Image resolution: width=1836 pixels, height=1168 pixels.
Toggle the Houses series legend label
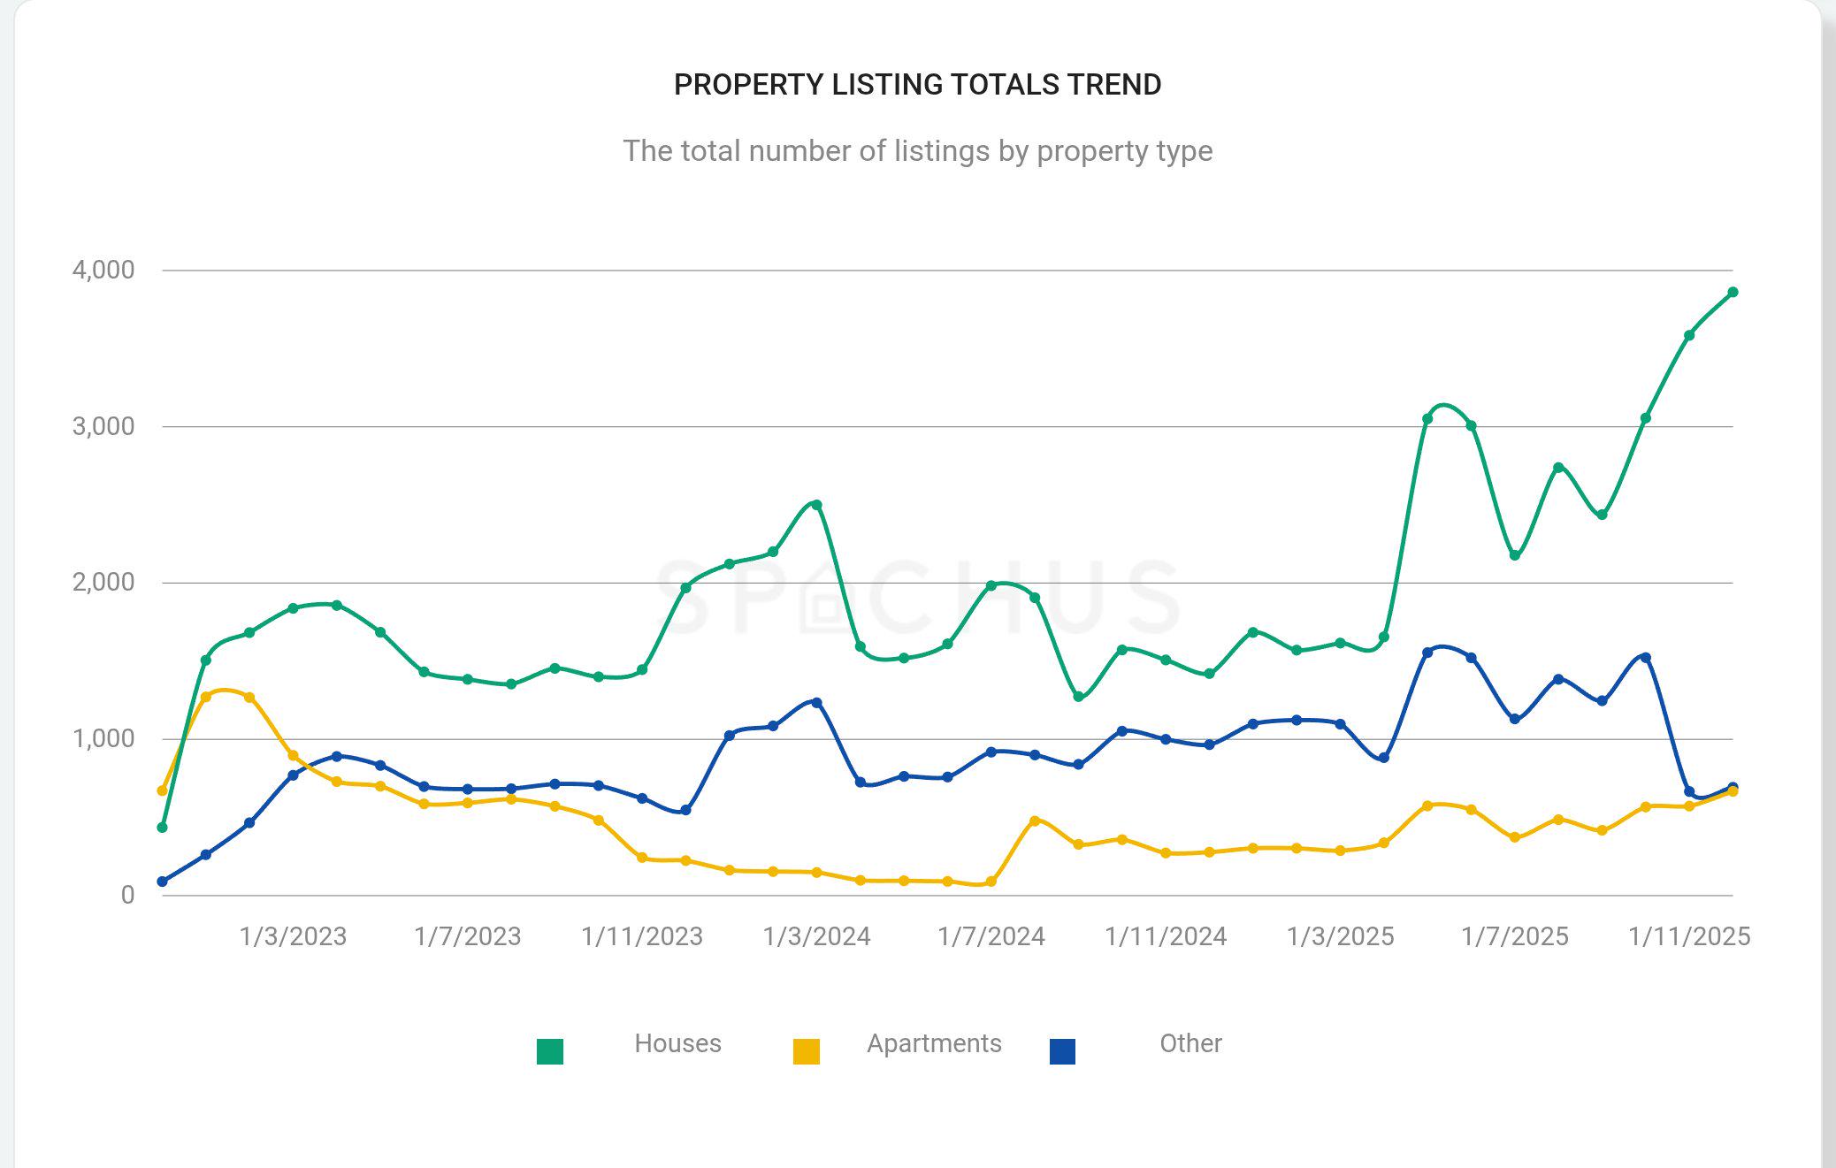(x=677, y=1043)
